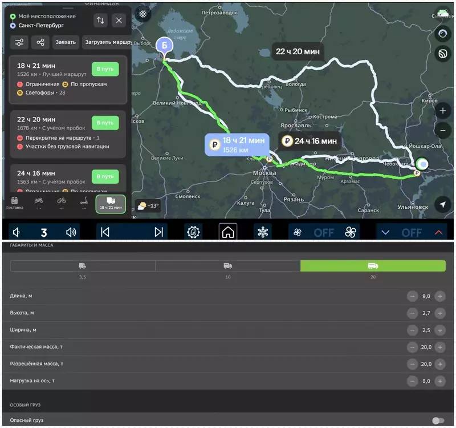Image resolution: width=456 pixels, height=428 pixels.
Task: Decrease fan speed
Action: pyautogui.click(x=297, y=233)
